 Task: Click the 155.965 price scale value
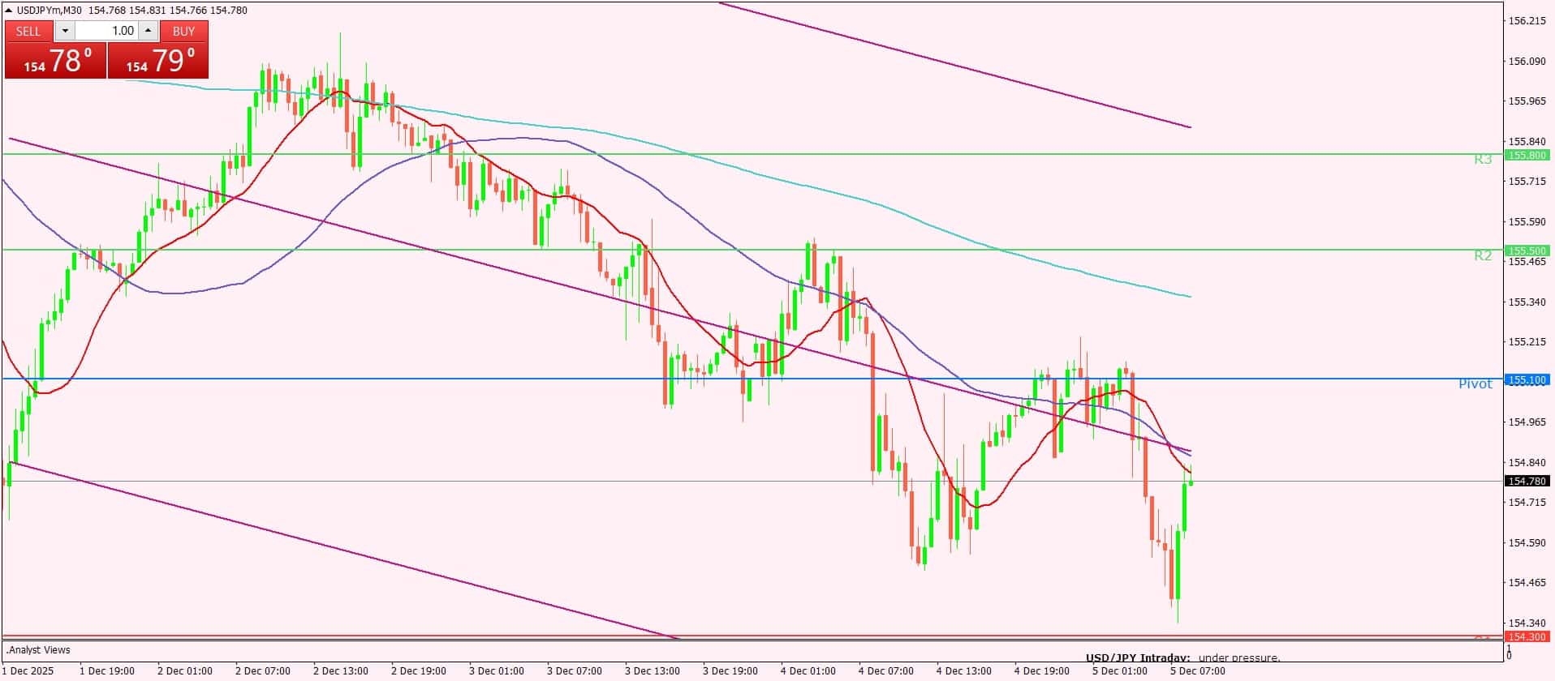tap(1527, 101)
